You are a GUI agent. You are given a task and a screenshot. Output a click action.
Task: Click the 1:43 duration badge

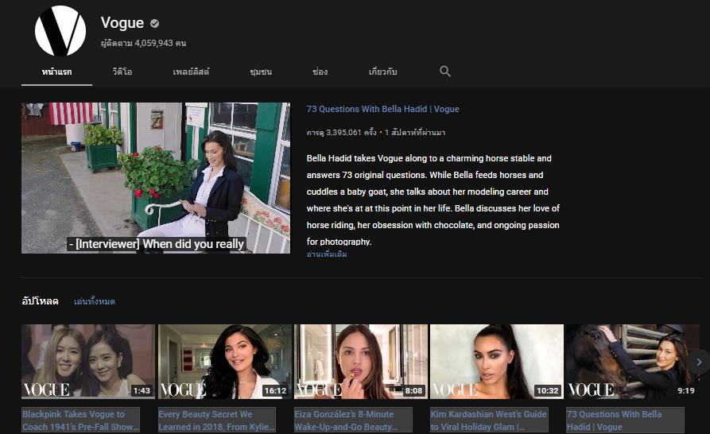tap(142, 390)
